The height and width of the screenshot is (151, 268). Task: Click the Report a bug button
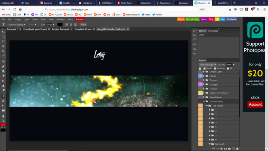(192, 19)
